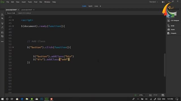Click the Real-time Preview icon in status bar

pos(163,95)
